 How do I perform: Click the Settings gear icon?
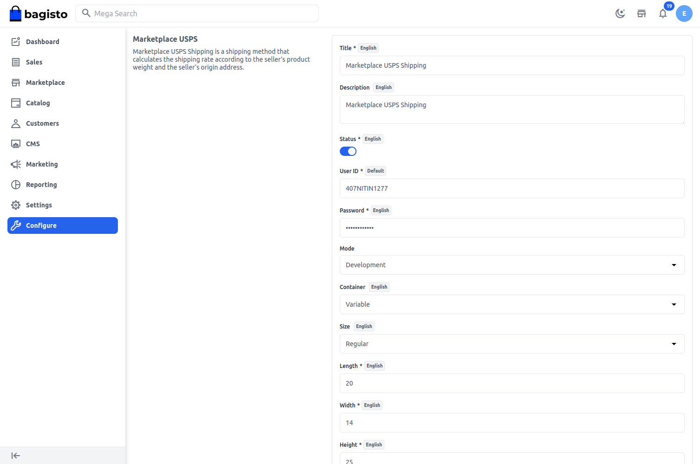pyautogui.click(x=16, y=205)
